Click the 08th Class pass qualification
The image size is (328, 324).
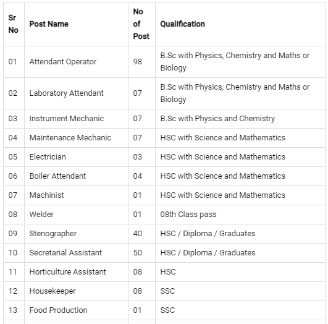188,215
